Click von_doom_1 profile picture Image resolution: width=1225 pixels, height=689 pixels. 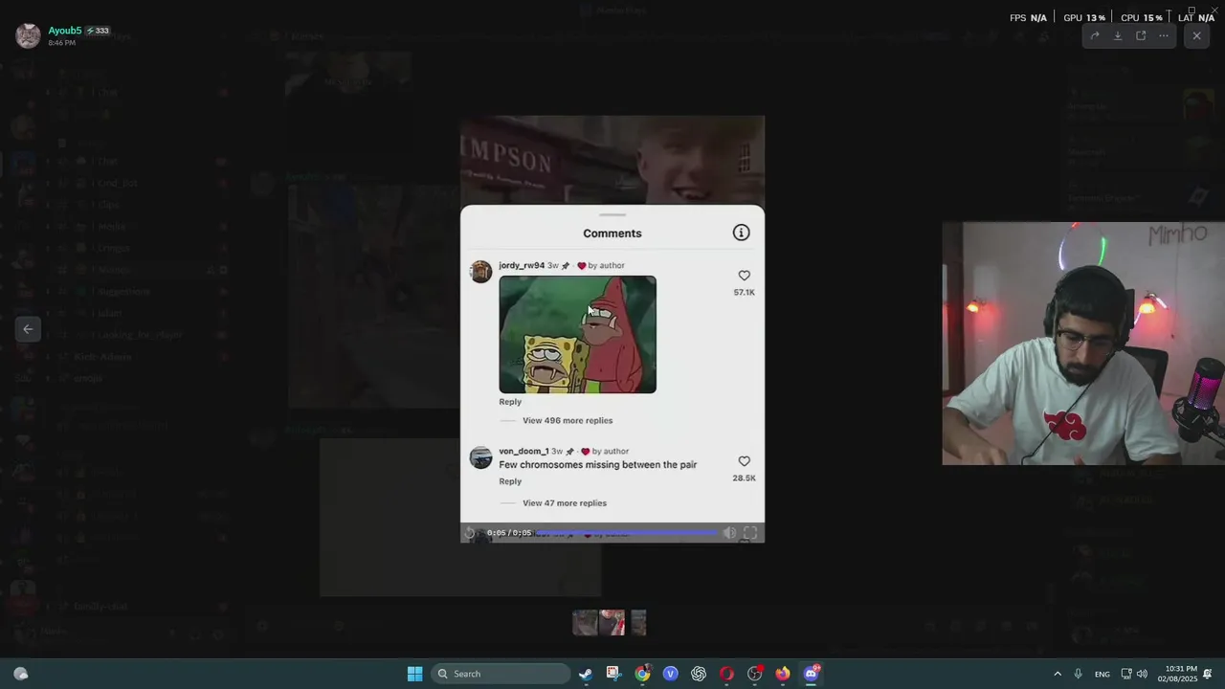[480, 457]
